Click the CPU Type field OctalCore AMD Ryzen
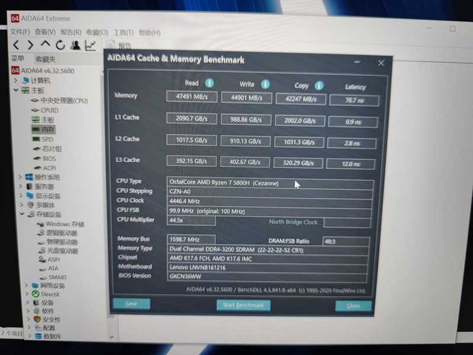 click(x=270, y=183)
